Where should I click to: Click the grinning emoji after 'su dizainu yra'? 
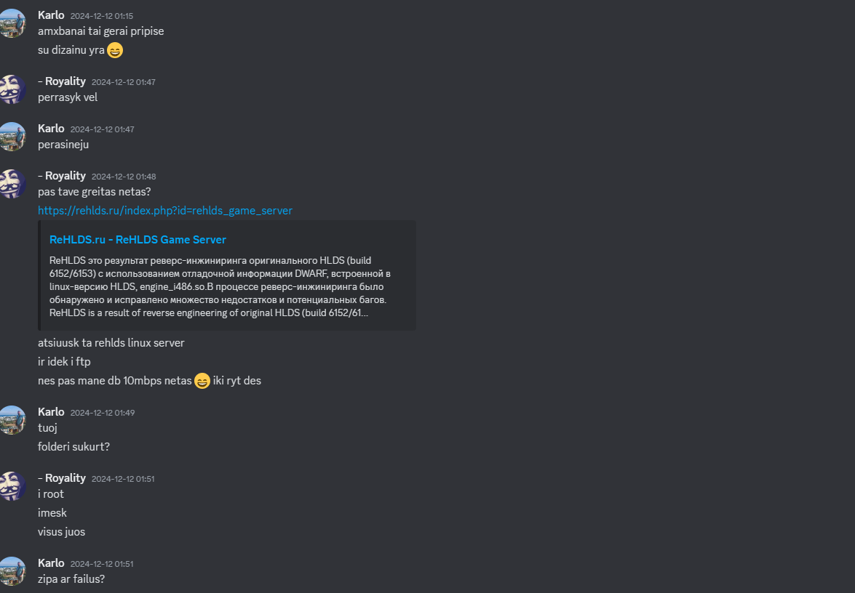coord(114,51)
